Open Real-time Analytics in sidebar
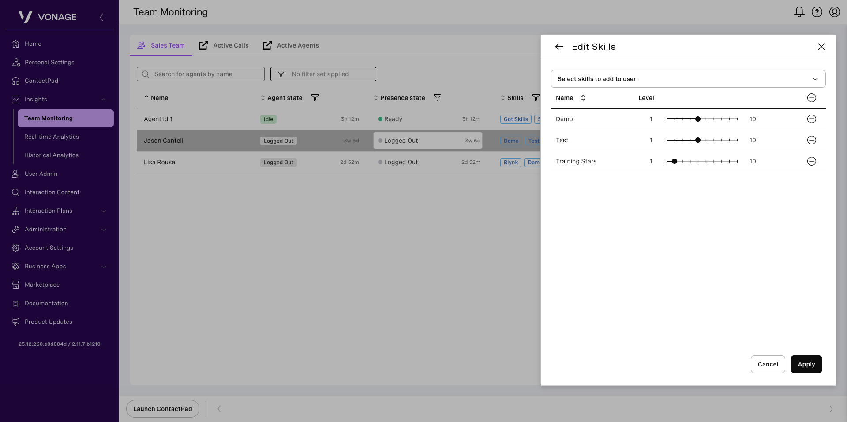 [x=52, y=137]
